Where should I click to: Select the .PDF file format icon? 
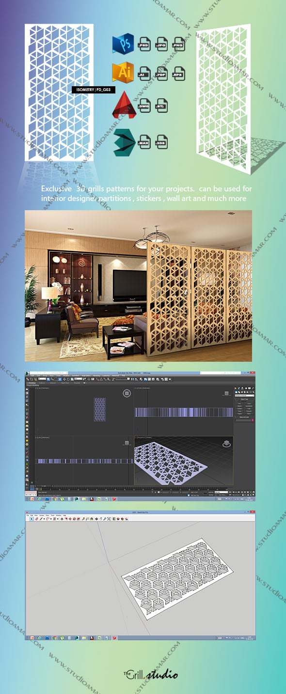[x=161, y=74]
